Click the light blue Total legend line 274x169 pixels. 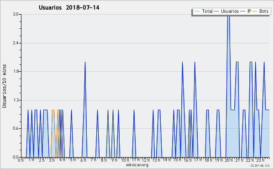(x=197, y=11)
